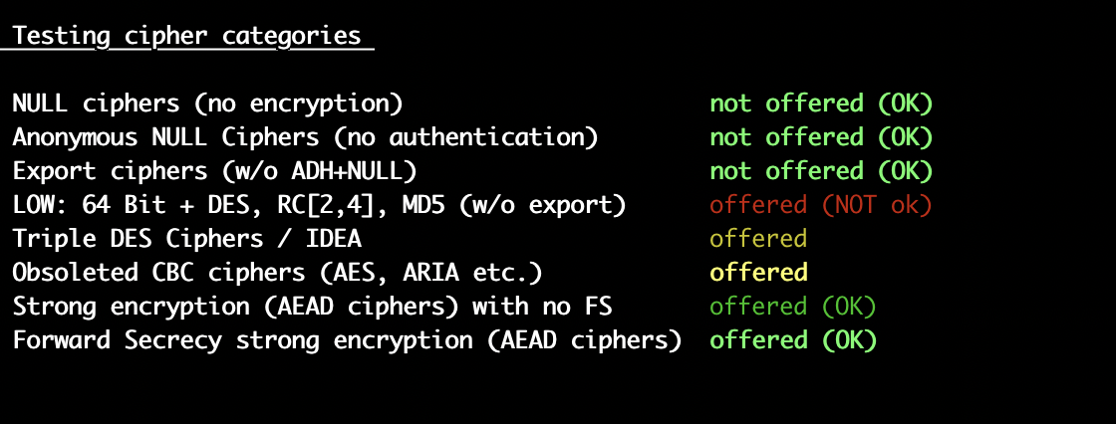Click the red 'offered (NOT ok)' result
Image resolution: width=1116 pixels, height=424 pixels.
coord(821,206)
